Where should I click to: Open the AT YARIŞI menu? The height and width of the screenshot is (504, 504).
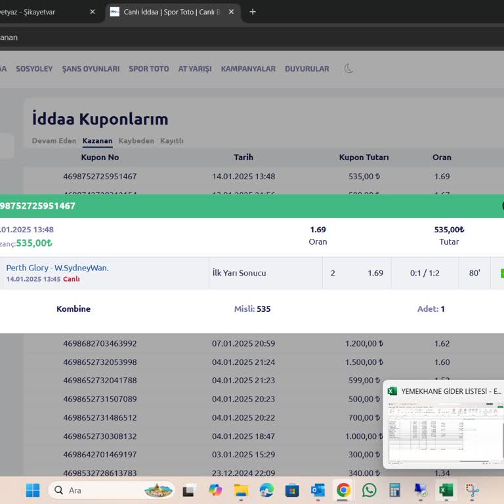click(195, 69)
